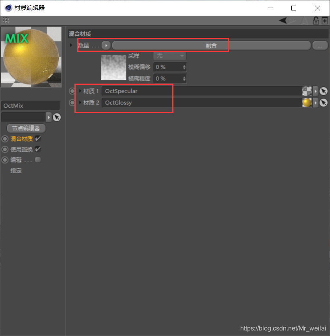330x336 pixels.
Task: Open the 节点编辑器 button
Action: (x=26, y=128)
